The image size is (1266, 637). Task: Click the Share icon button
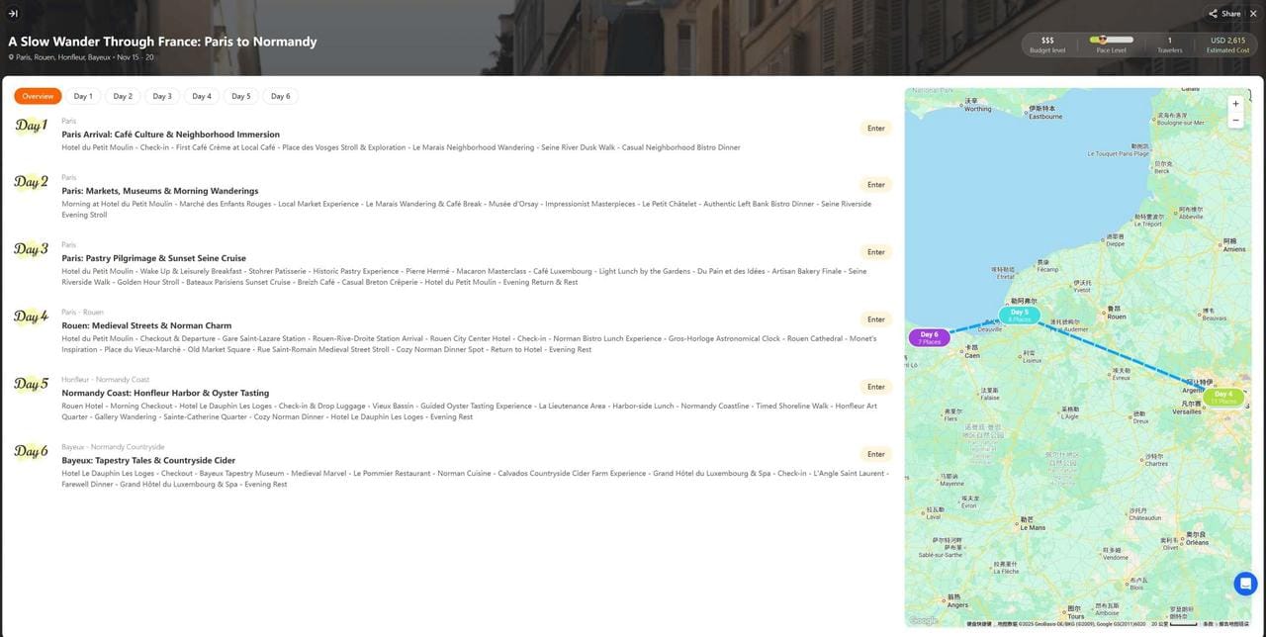click(x=1224, y=14)
